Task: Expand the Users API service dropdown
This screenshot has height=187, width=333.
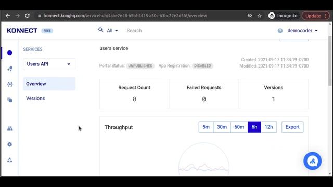Action: pos(49,64)
